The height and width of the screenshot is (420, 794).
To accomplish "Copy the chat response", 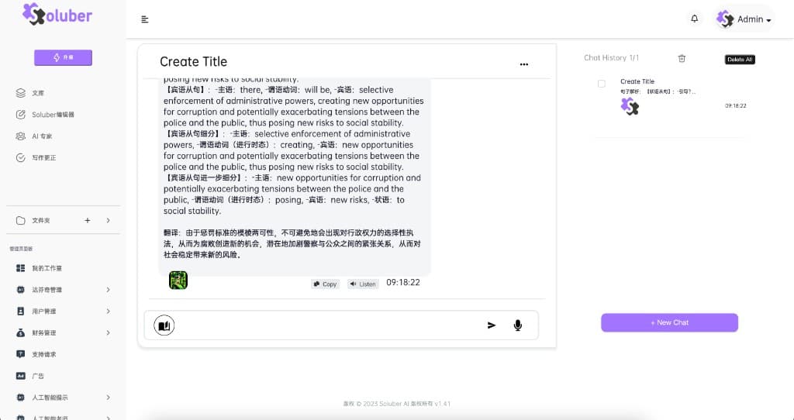I will (x=325, y=284).
